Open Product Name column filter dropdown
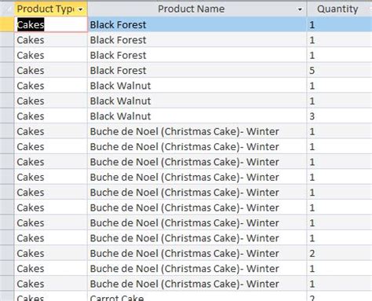Image resolution: width=372 pixels, height=301 pixels. click(300, 9)
